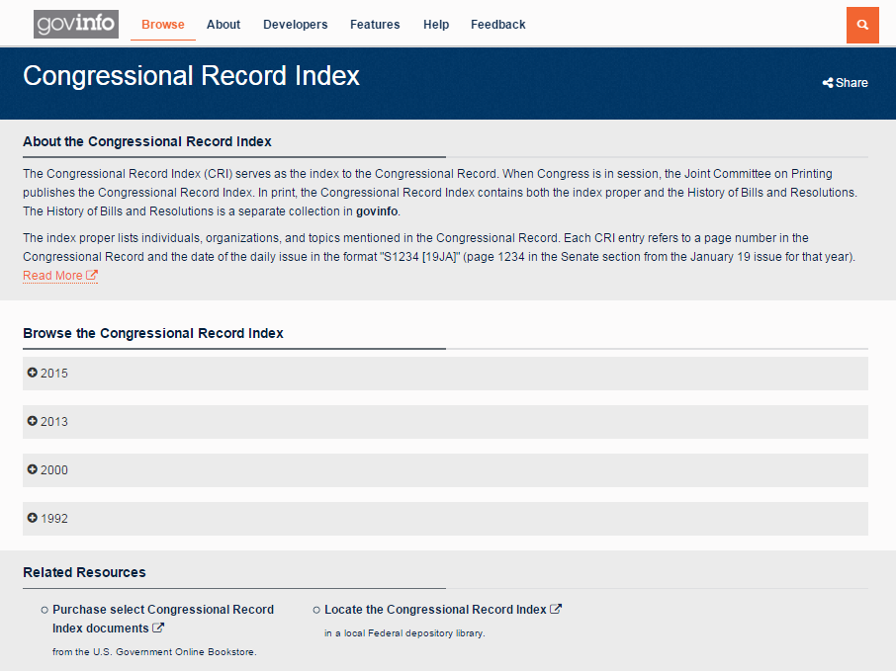The image size is (896, 671).
Task: Switch to the Browse tab
Action: (162, 25)
